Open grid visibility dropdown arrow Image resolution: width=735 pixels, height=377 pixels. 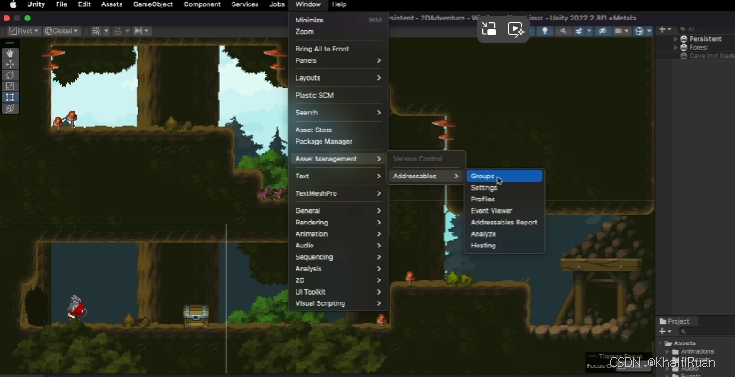point(107,31)
